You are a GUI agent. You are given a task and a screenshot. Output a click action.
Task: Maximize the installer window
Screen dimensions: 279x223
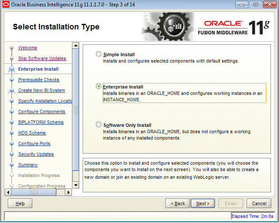tap(256, 4)
